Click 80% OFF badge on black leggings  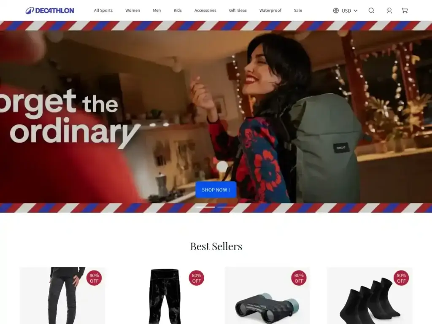[196, 278]
